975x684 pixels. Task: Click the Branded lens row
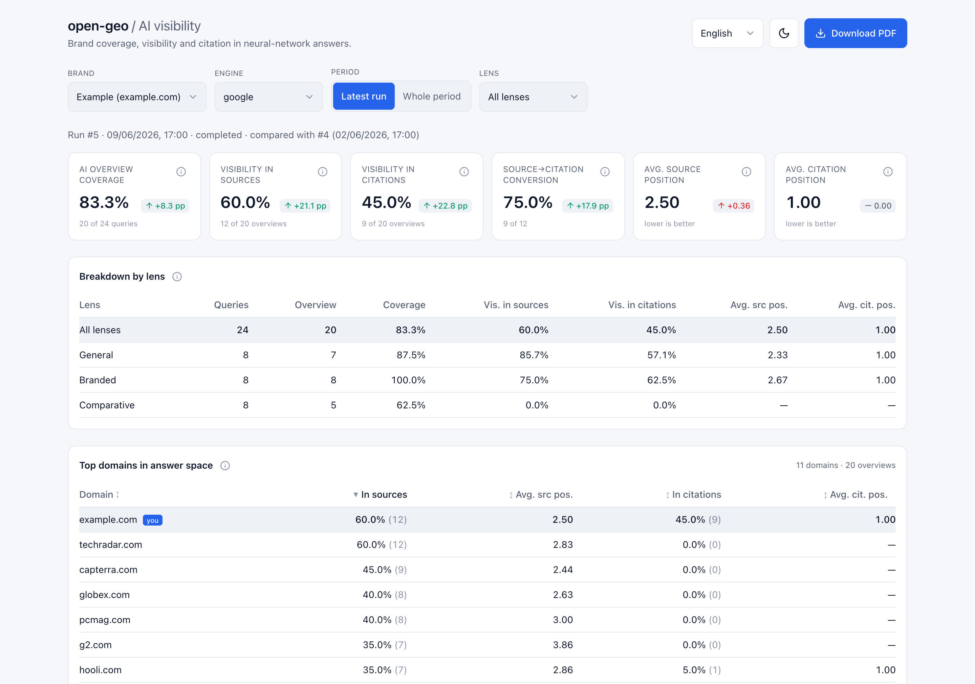[487, 380]
